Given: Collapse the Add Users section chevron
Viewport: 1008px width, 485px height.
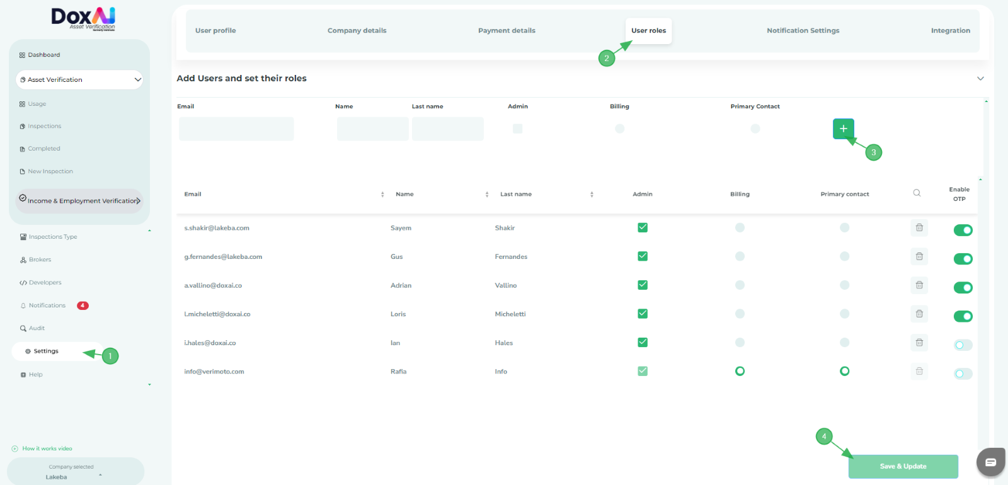Looking at the screenshot, I should tap(980, 79).
